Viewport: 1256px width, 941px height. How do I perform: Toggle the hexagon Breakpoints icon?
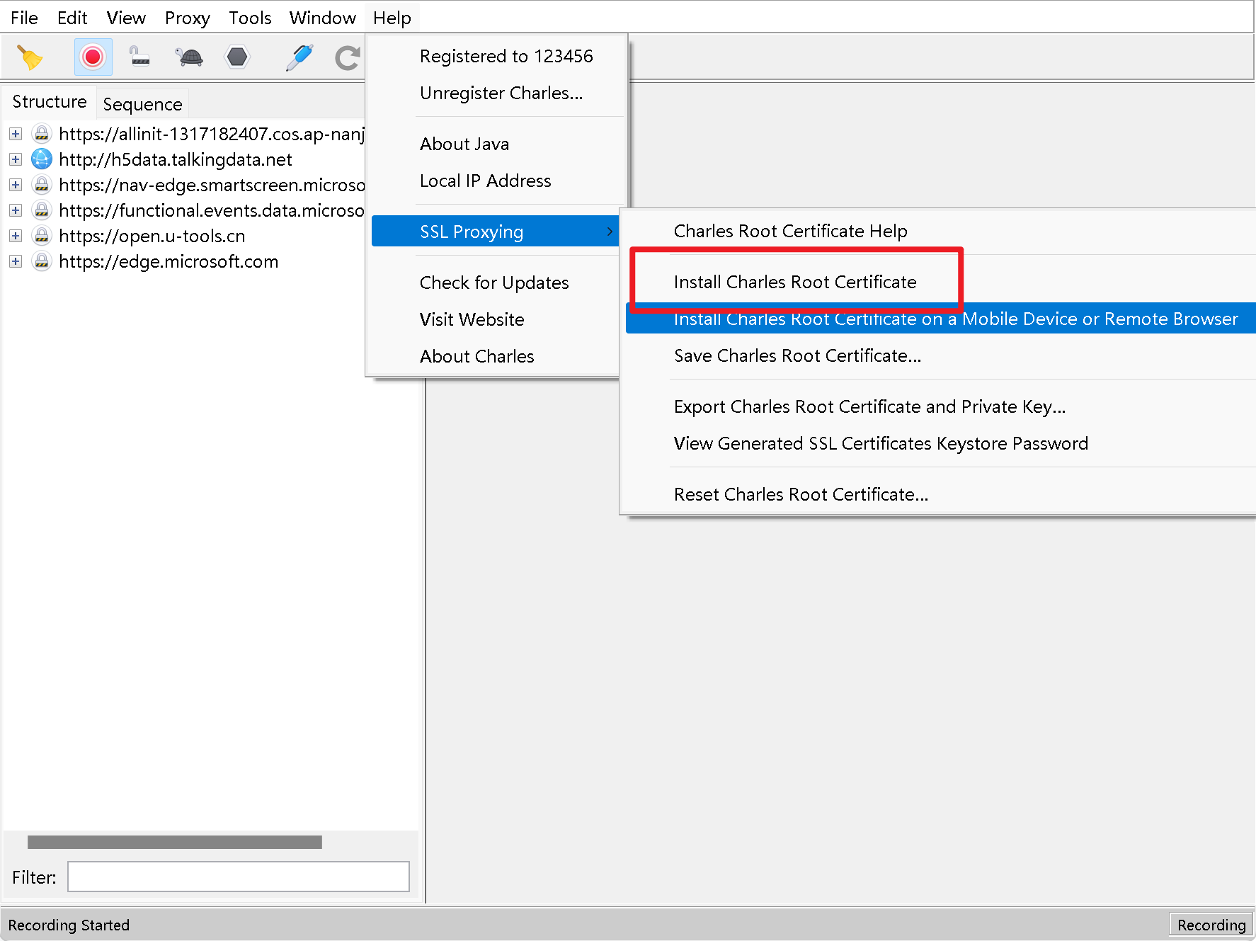[x=237, y=57]
